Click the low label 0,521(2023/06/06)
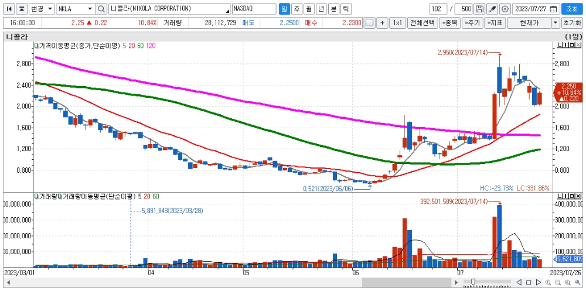Viewport: 586px width, 291px height. [x=328, y=189]
